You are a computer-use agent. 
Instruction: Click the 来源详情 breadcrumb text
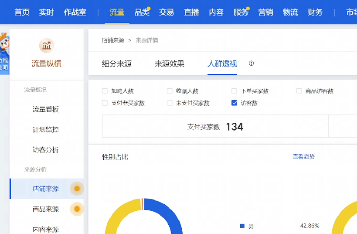coord(147,40)
